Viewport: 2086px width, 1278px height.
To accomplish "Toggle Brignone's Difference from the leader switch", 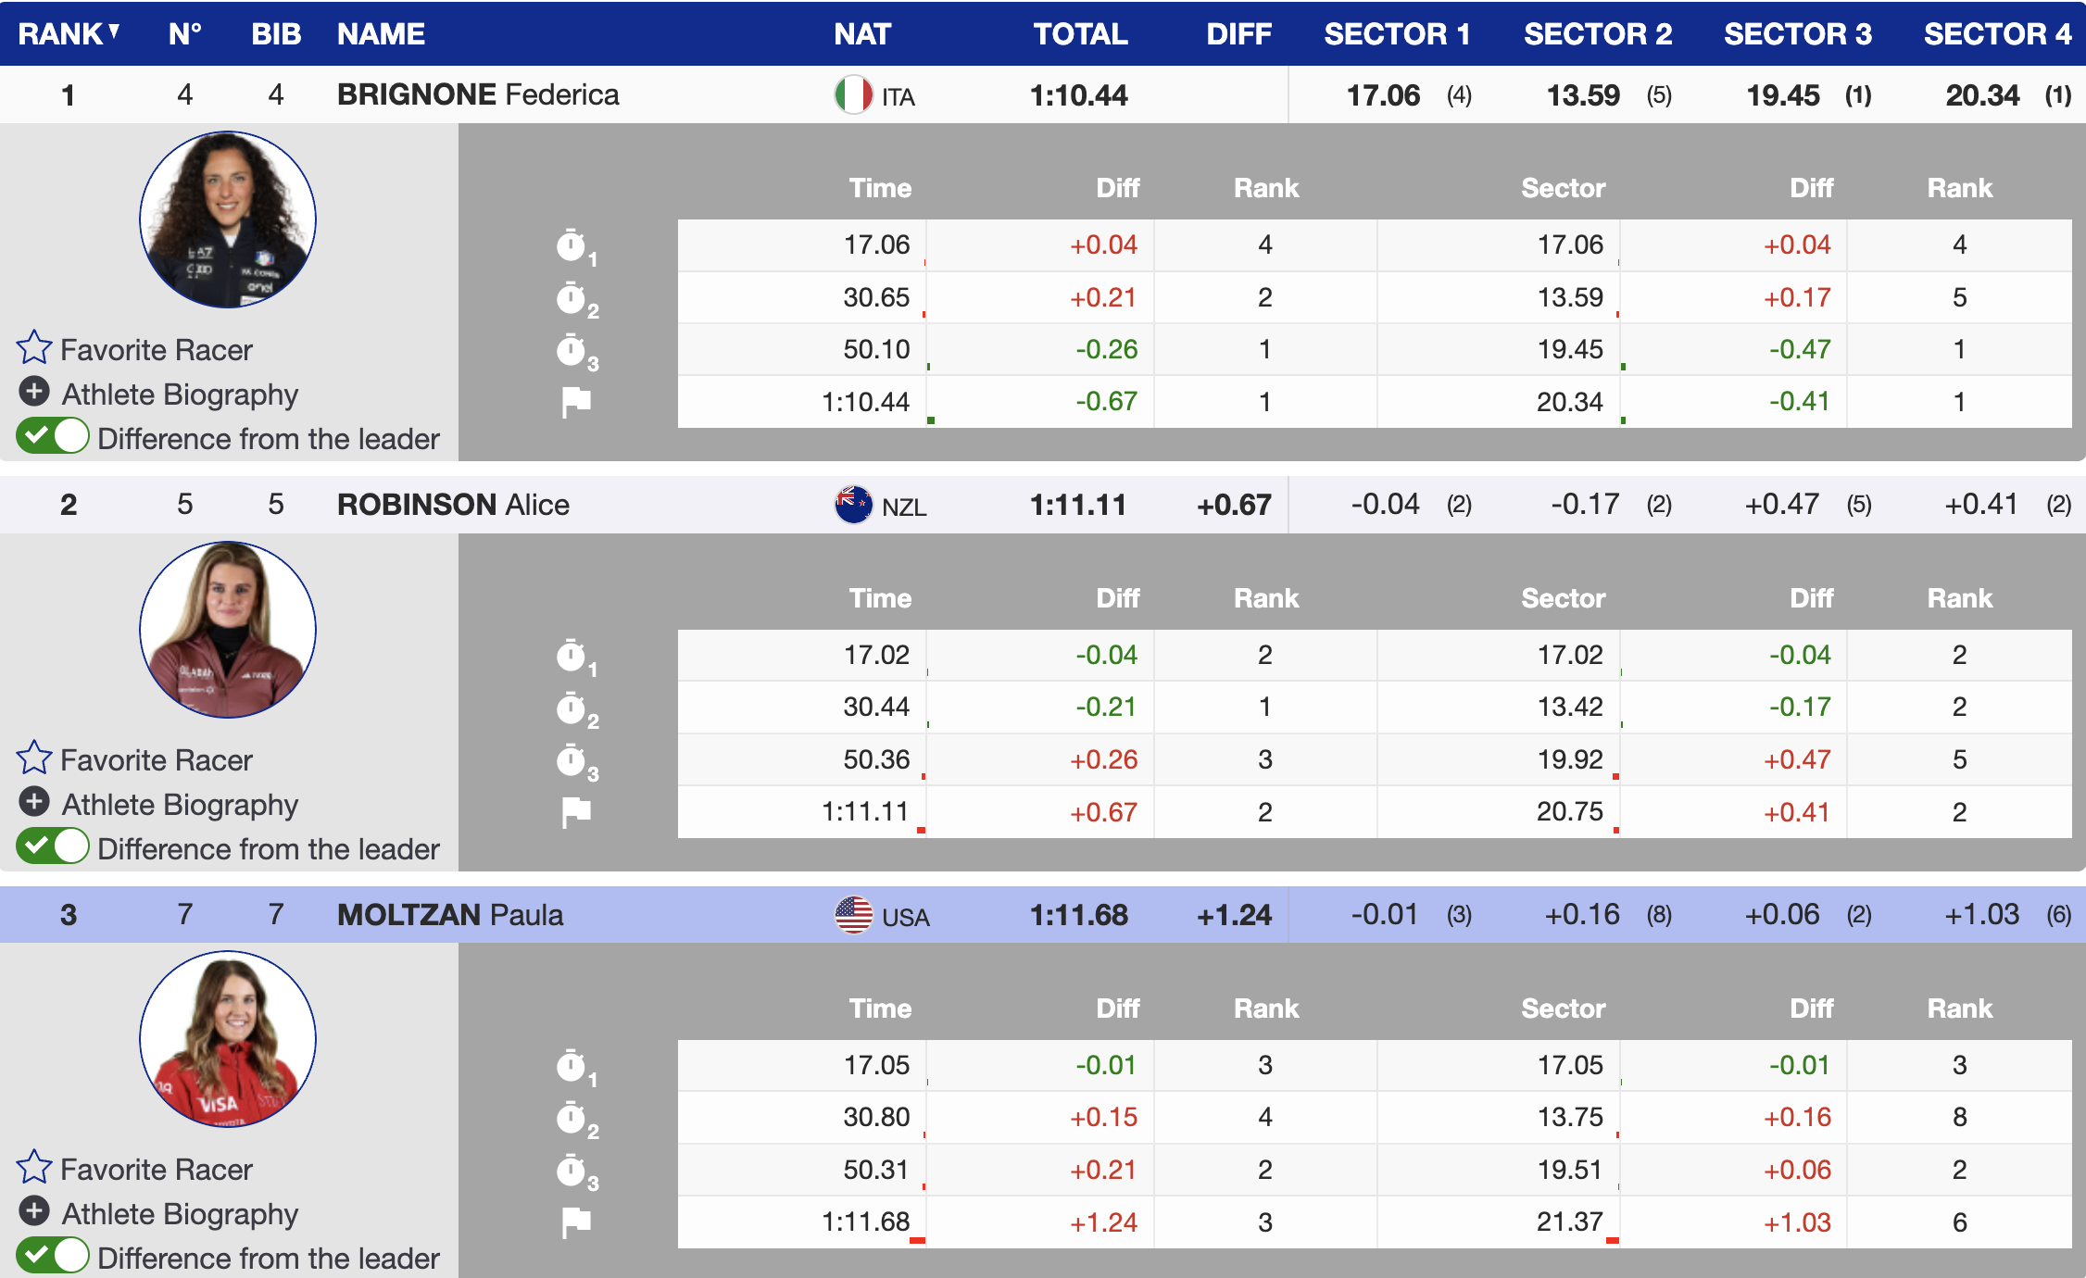I will (x=53, y=436).
